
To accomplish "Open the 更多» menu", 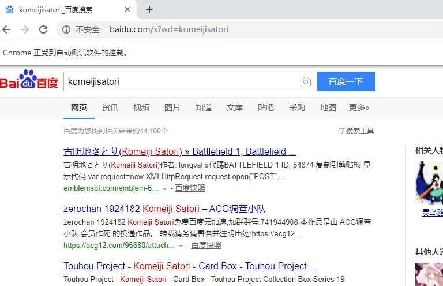I will click(x=359, y=107).
